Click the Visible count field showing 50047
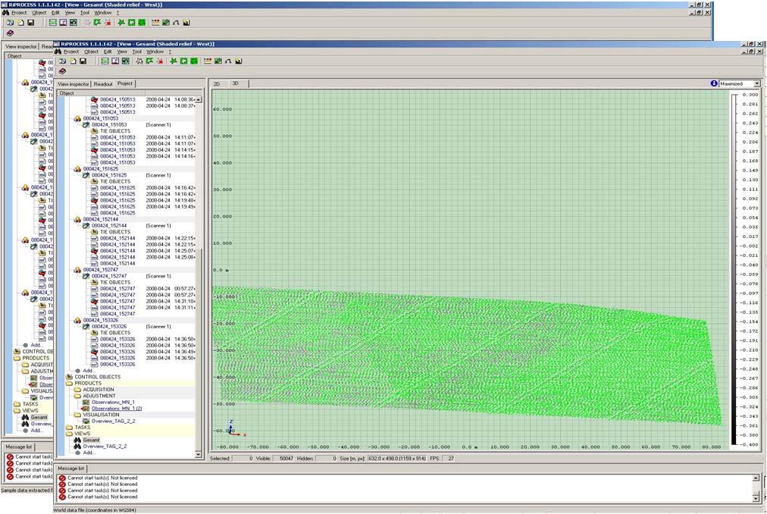This screenshot has width=767, height=514. [x=283, y=459]
